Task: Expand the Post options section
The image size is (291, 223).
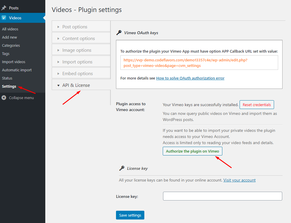Action: (81, 27)
